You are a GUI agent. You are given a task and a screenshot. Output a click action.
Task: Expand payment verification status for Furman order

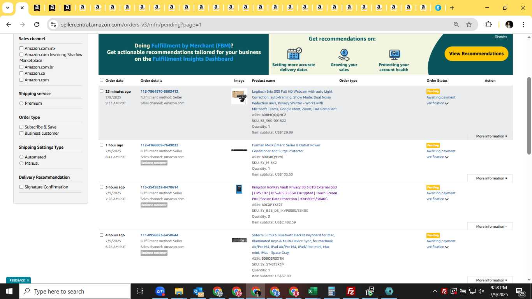click(447, 157)
